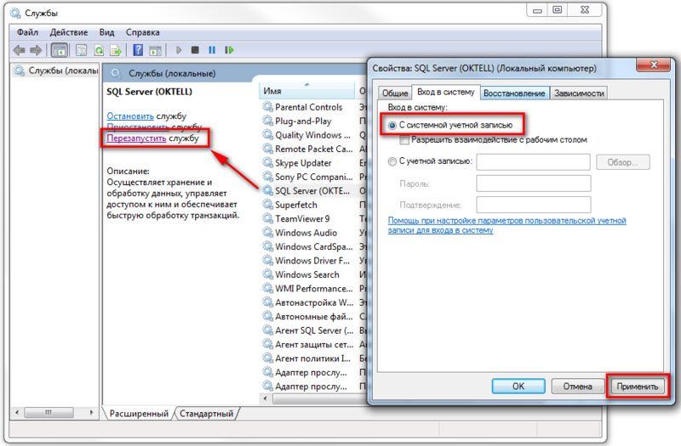Switch to the Общие tab
Viewport: 681px width, 446px height.
395,93
